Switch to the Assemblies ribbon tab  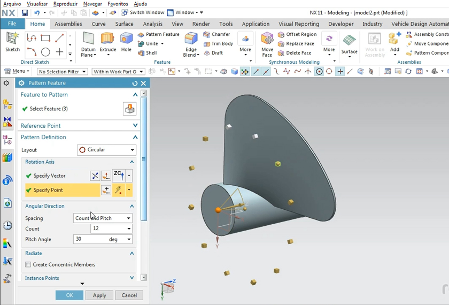[x=68, y=24]
